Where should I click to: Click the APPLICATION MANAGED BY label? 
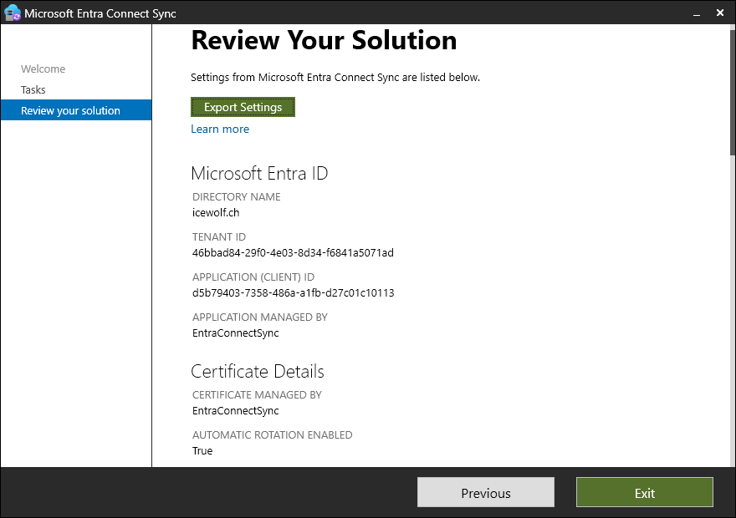click(x=260, y=317)
